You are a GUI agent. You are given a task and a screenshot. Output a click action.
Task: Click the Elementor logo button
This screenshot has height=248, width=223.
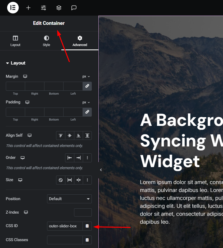[x=13, y=8]
